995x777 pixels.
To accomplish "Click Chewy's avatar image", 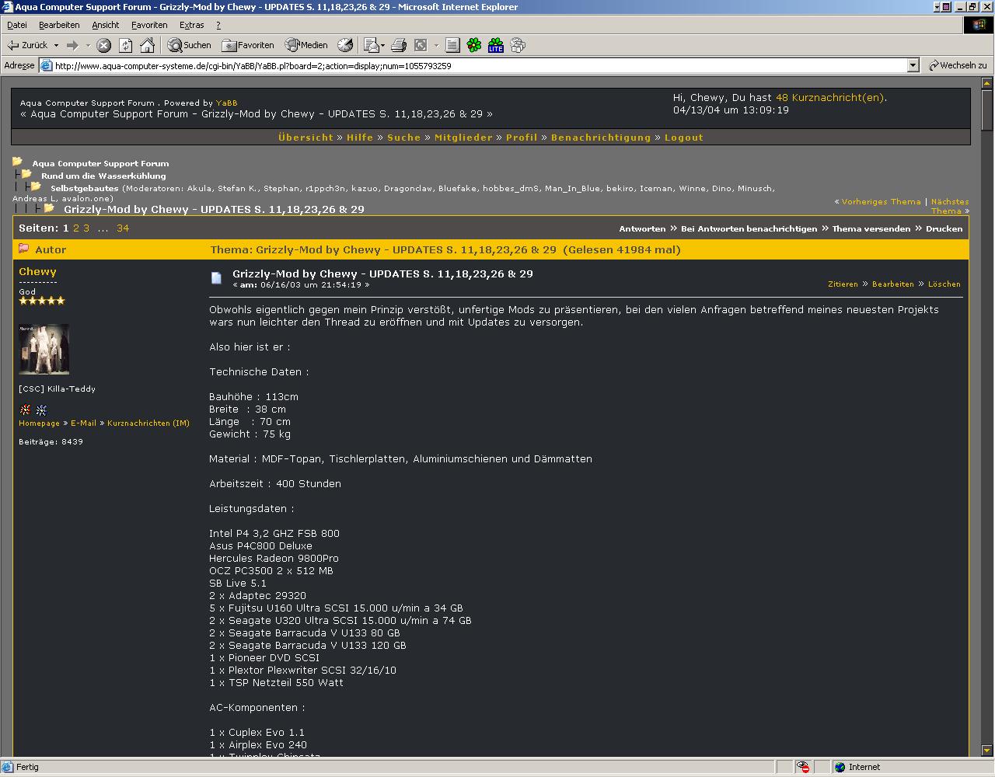I will (x=44, y=349).
